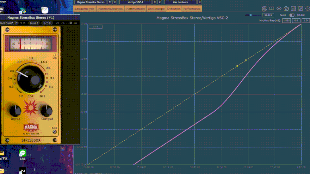Click the LR channel icon
The image size is (310, 174).
(300, 8)
